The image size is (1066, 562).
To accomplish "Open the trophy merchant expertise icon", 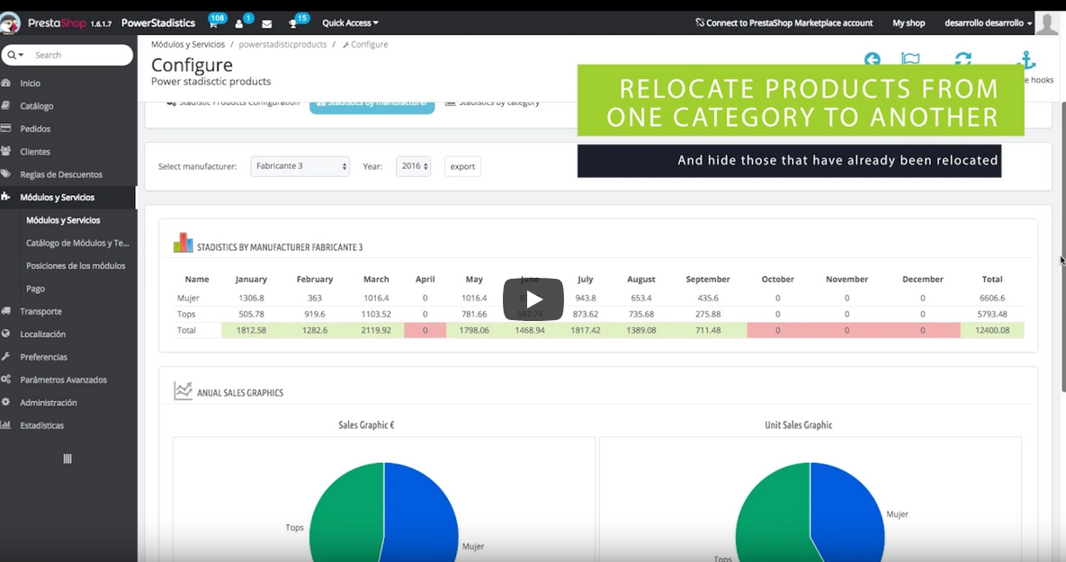I will coord(293,23).
